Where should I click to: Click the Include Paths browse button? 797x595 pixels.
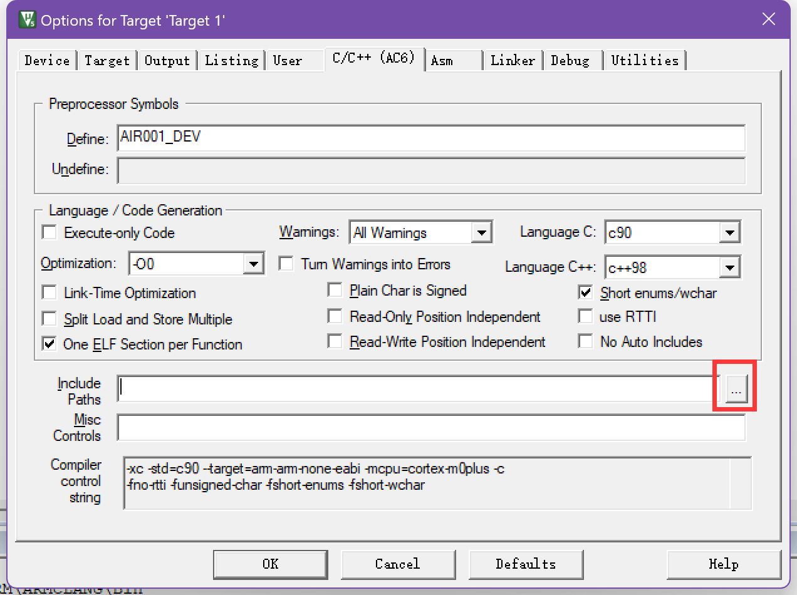736,391
